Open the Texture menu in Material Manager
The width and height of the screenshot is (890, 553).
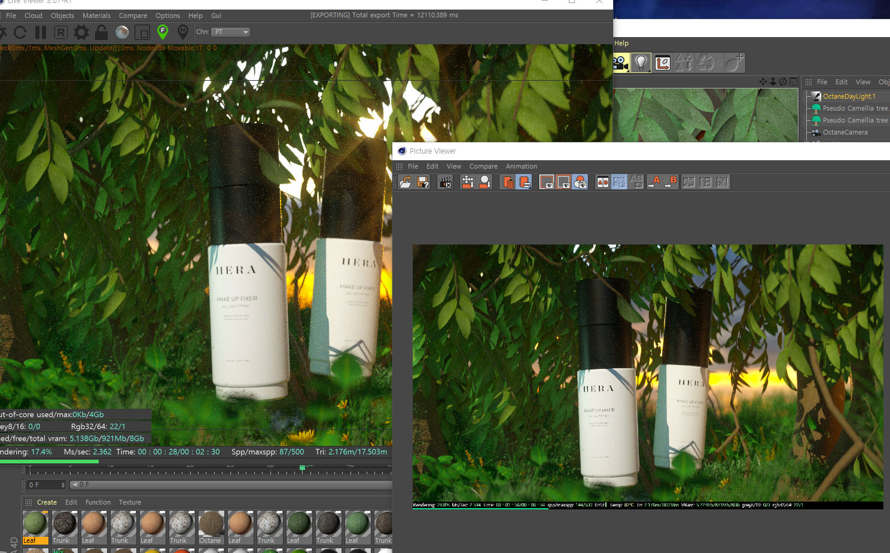point(130,502)
